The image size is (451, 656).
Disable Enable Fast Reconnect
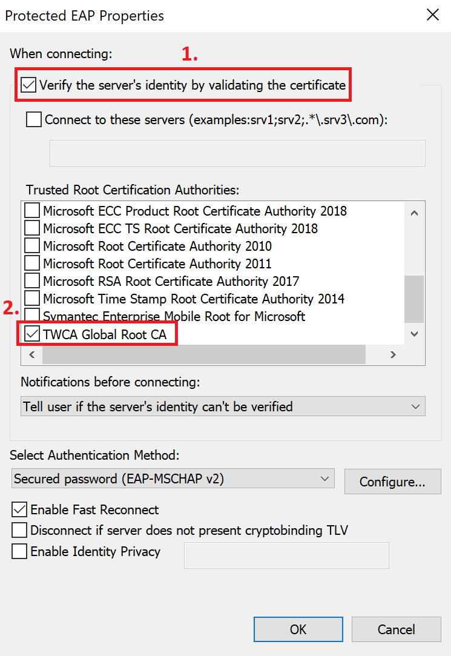tap(19, 509)
